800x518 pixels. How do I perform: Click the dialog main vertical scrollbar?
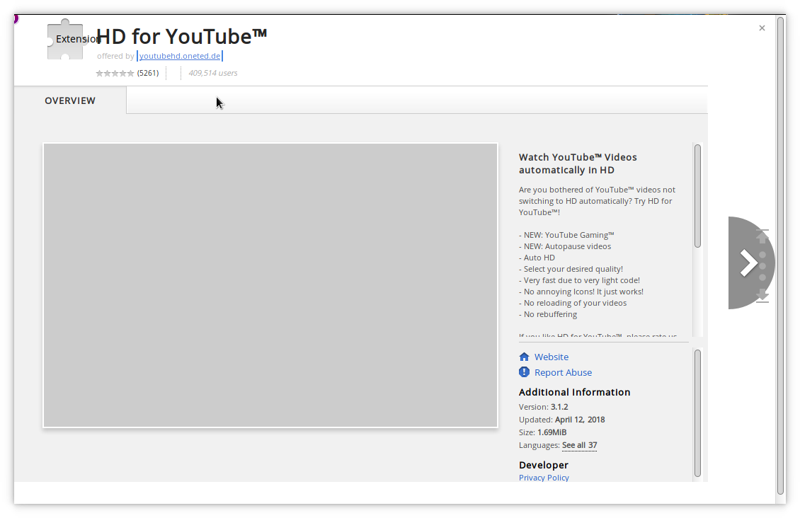pyautogui.click(x=781, y=255)
